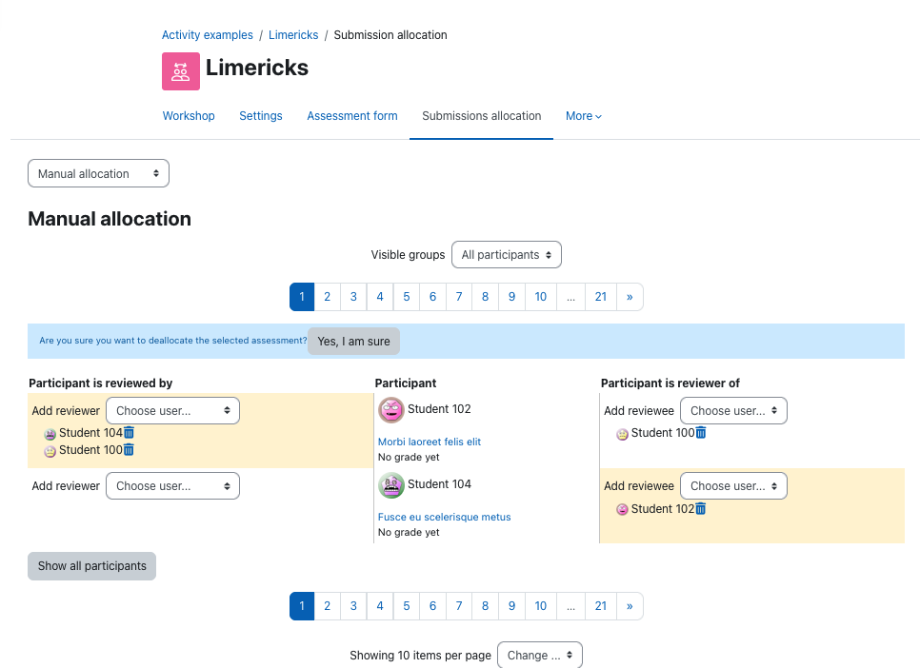Deallocate reviewee Student 102 with trash icon
920x668 pixels.
click(x=701, y=509)
